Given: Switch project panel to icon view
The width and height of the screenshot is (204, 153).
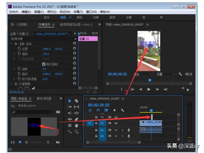Looking at the screenshot, I should [x=20, y=142].
